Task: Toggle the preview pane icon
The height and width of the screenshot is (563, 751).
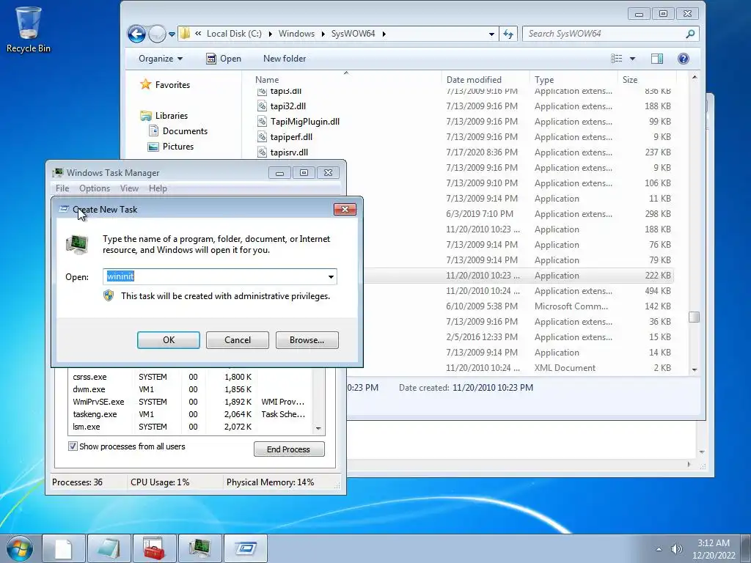Action: click(x=657, y=59)
